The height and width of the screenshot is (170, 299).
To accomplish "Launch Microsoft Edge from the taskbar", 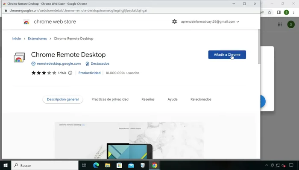I will [x=96, y=165].
